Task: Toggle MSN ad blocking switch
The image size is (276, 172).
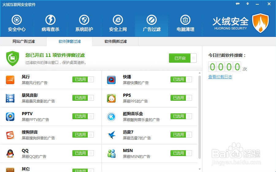Action: pos(181,153)
